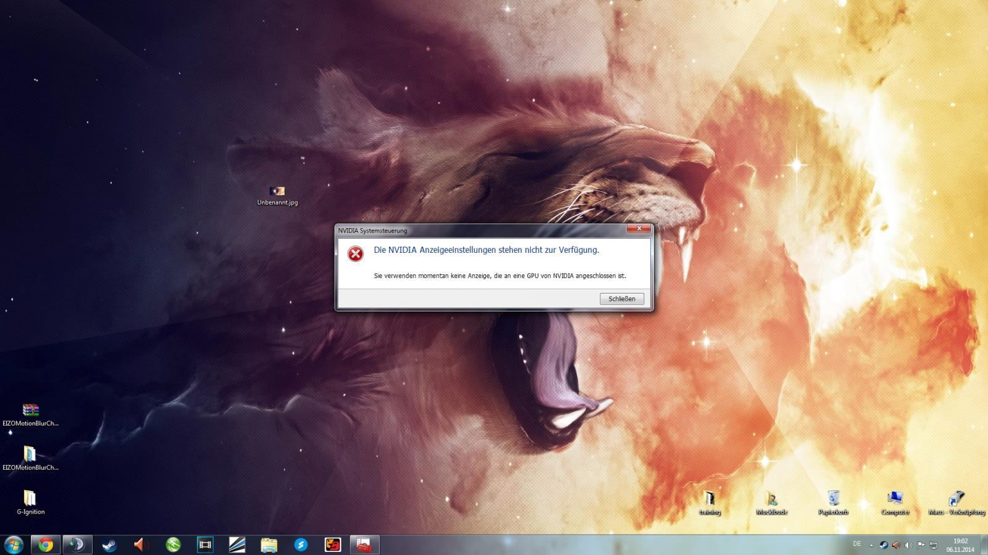
Task: Open the blue circle S app in the taskbar
Action: point(301,545)
